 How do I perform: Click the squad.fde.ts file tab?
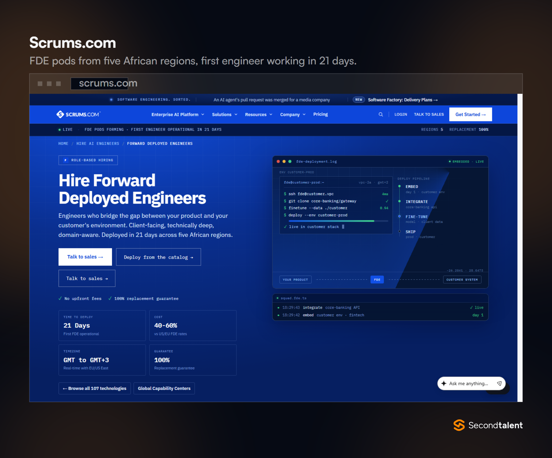click(x=291, y=298)
